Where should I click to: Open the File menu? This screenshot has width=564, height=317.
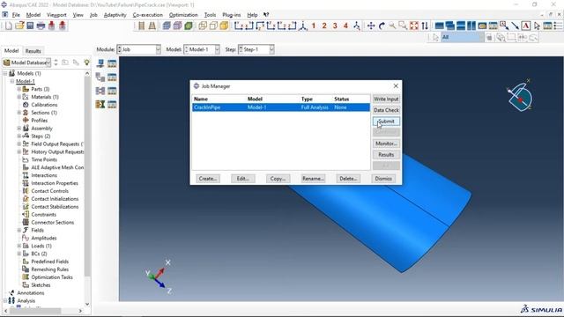point(16,15)
